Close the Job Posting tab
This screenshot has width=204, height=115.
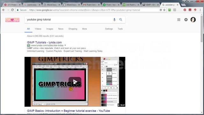pyautogui.click(x=138, y=5)
